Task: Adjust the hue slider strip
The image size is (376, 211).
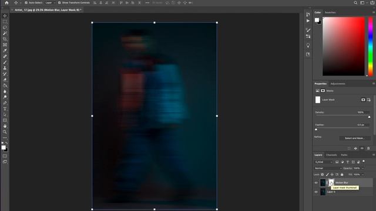Action: 371,46
